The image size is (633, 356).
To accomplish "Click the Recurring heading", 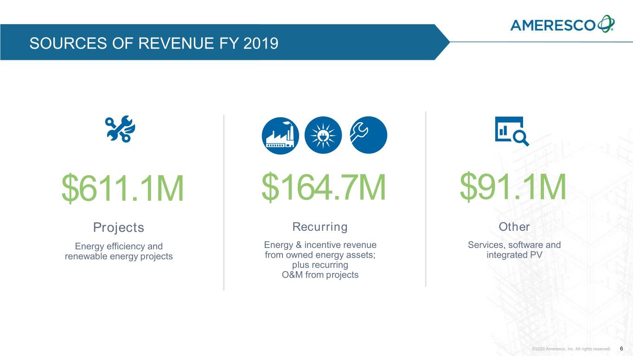I will tap(320, 227).
